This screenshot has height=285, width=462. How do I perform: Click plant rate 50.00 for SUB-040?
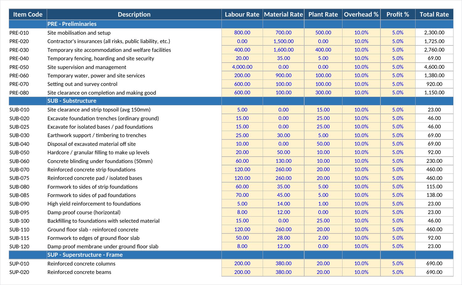(x=323, y=144)
